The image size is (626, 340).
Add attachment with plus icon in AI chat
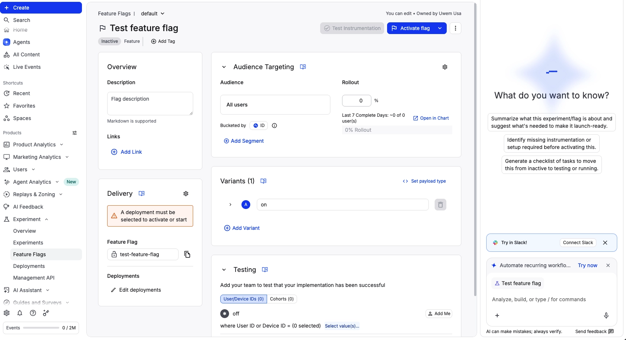497,315
